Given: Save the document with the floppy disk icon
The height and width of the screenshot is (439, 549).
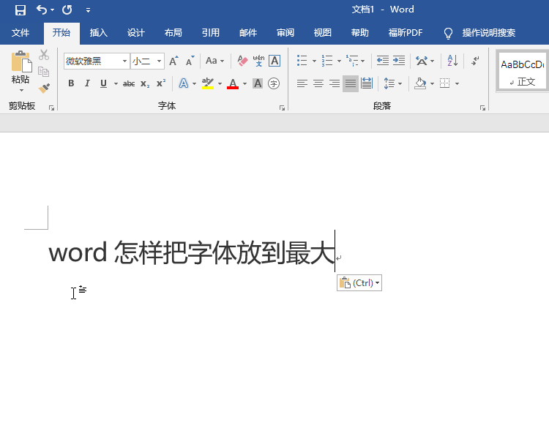Looking at the screenshot, I should [x=20, y=10].
